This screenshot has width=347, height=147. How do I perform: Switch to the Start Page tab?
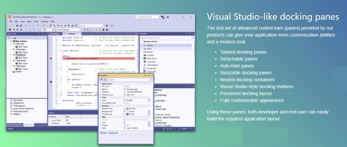[54, 34]
